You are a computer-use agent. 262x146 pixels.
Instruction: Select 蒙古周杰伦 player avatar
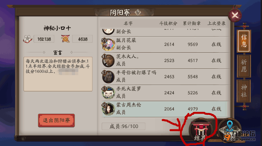tap(108, 109)
